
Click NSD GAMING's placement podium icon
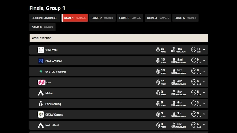coord(174,60)
